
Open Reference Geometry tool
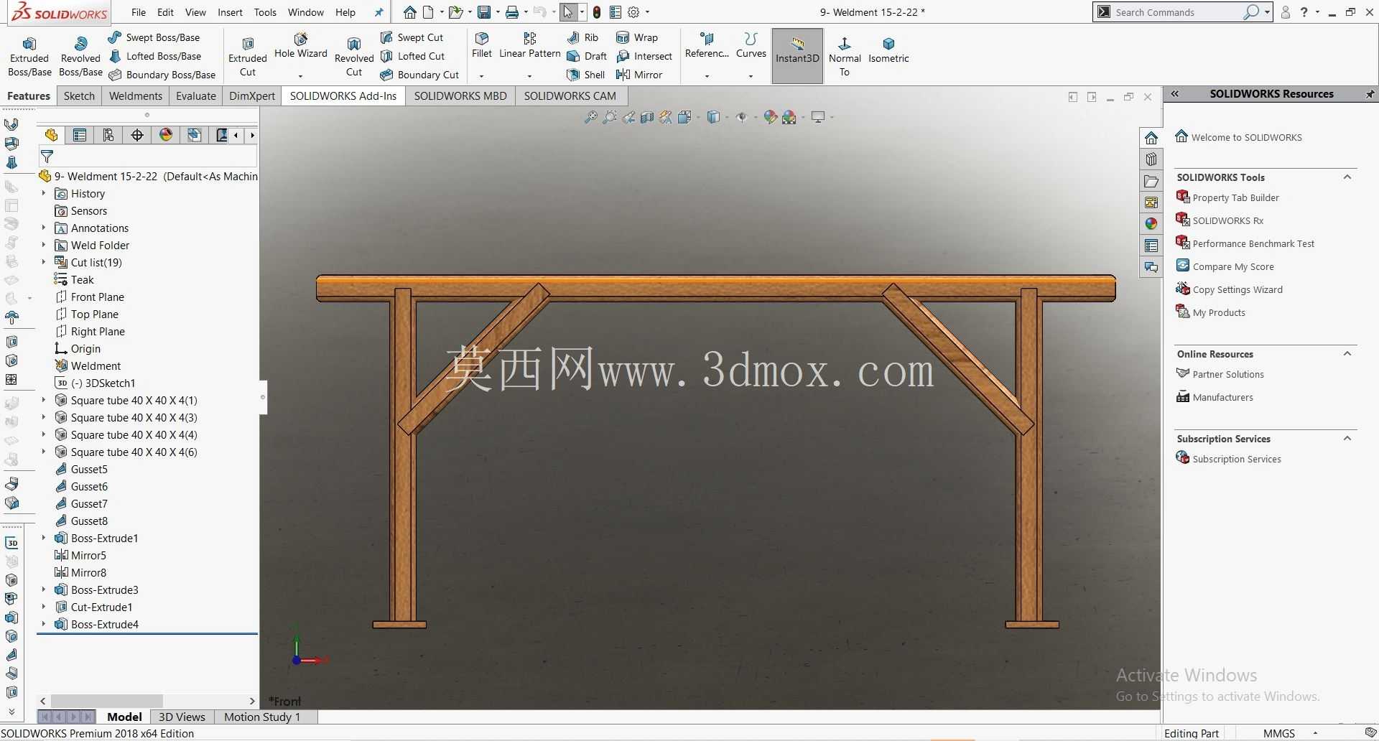point(707,45)
